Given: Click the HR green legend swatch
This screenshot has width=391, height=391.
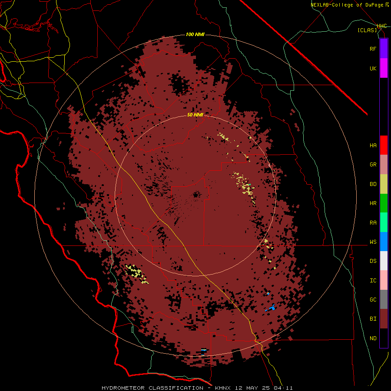Looking at the screenshot, I should coord(384,203).
